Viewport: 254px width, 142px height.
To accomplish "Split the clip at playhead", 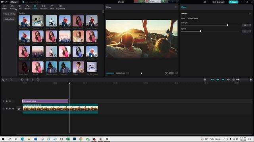I will tap(22, 80).
